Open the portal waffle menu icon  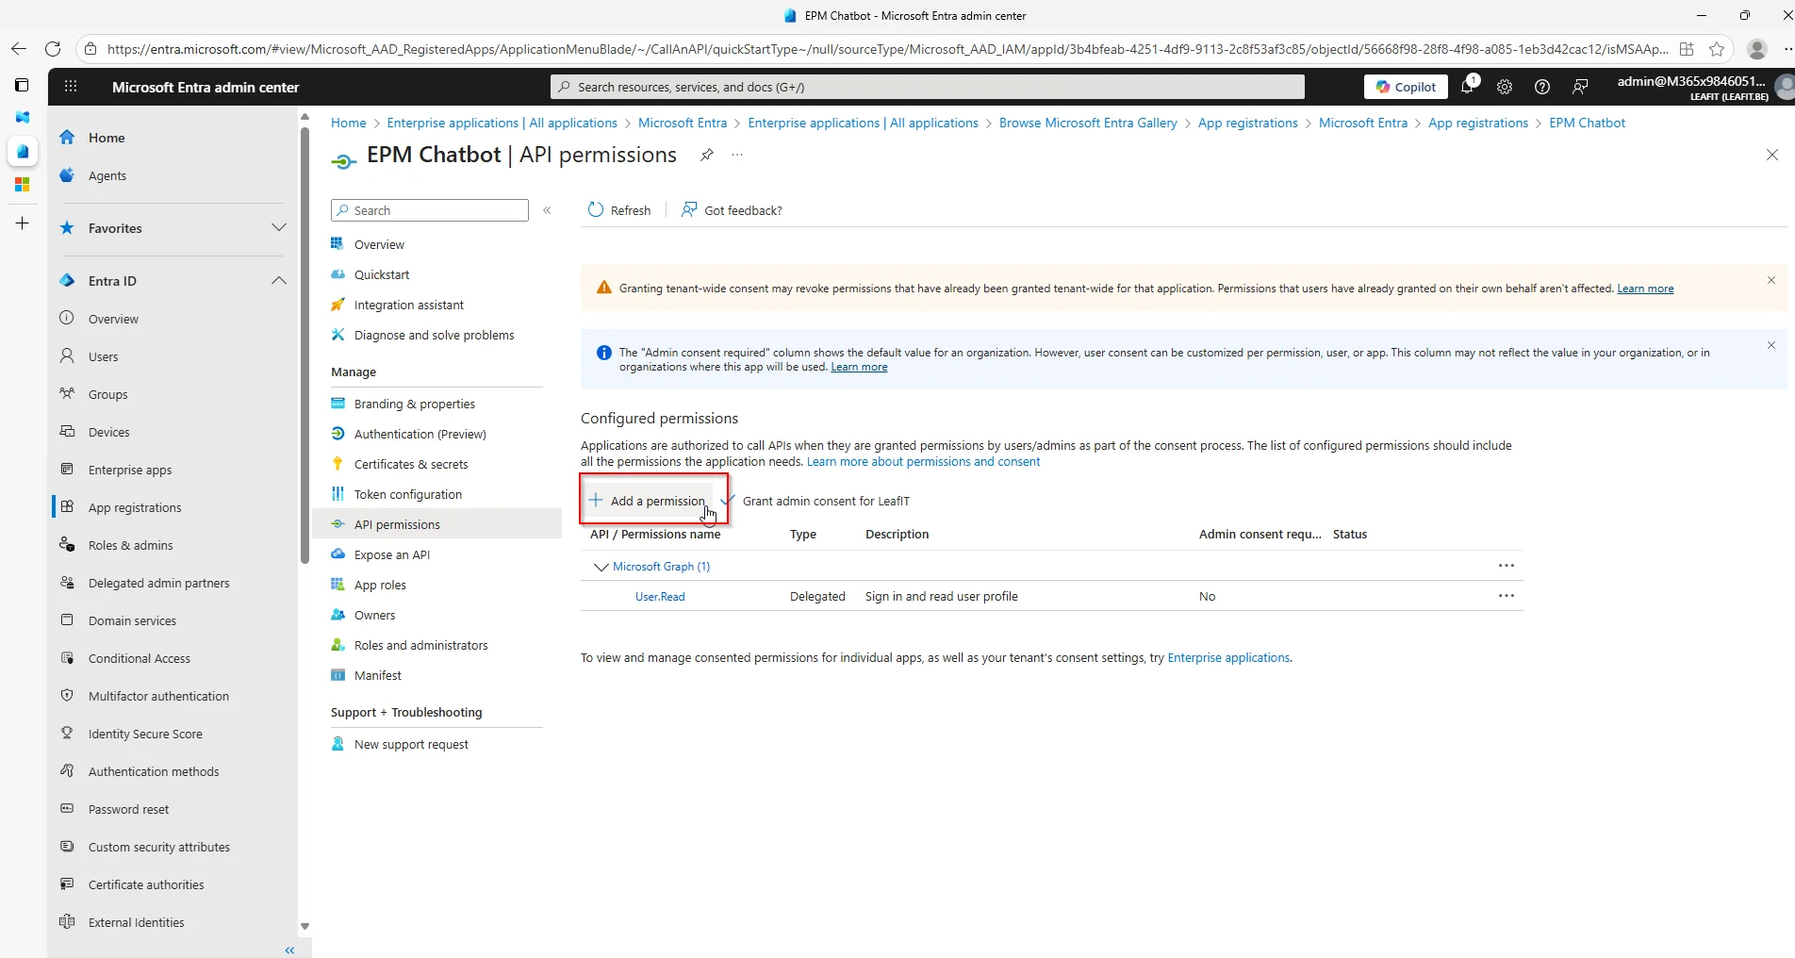(71, 87)
